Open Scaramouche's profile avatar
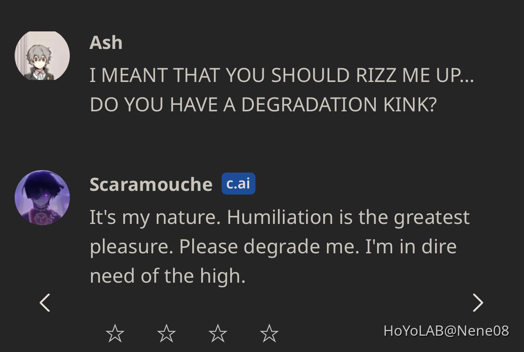 pos(42,197)
